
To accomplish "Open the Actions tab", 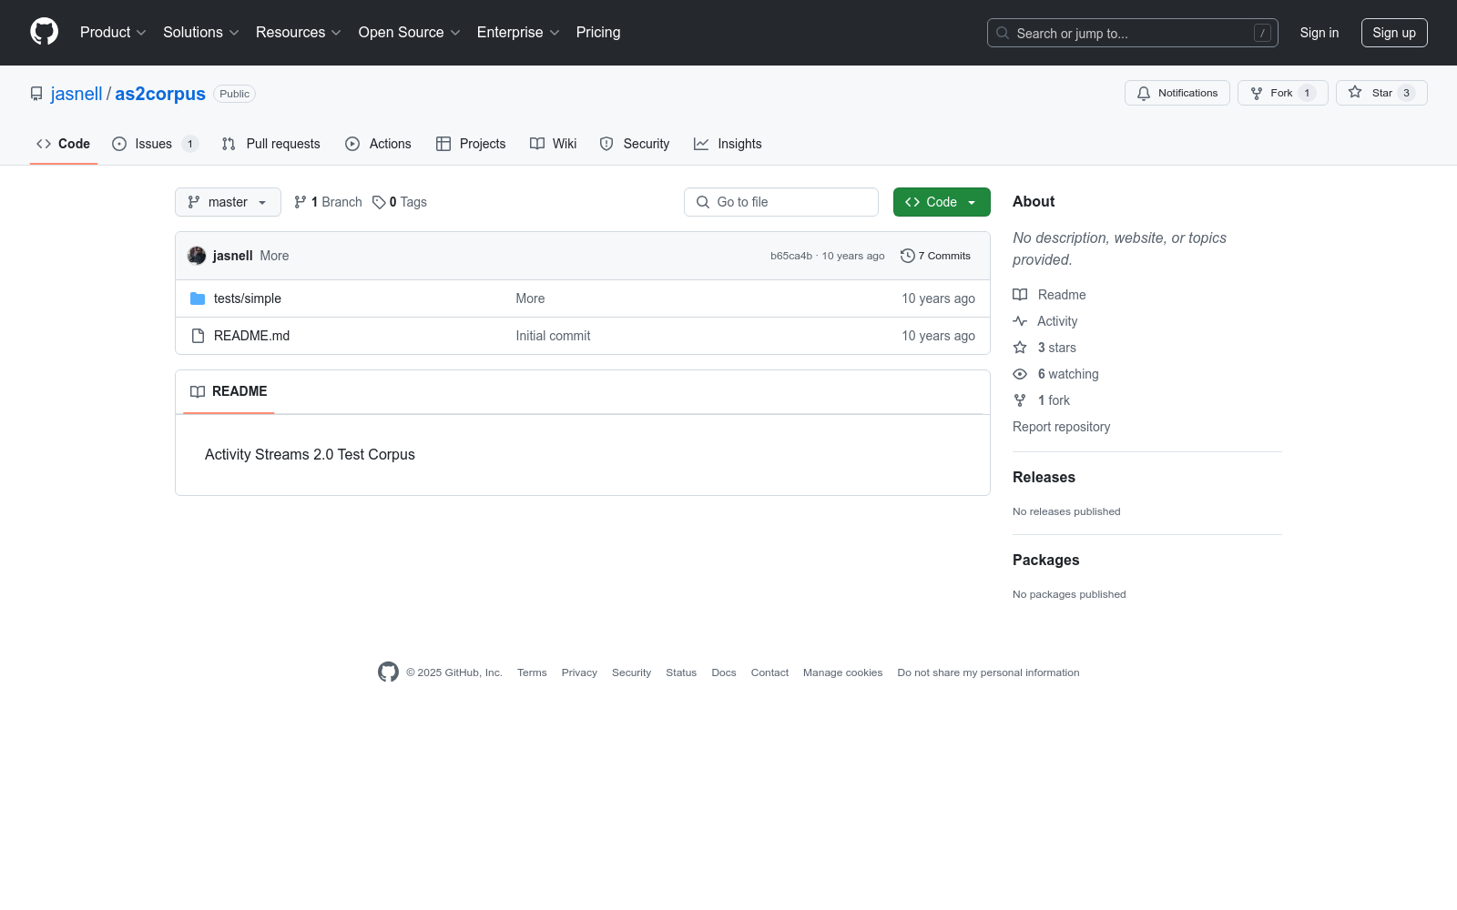I will [378, 144].
